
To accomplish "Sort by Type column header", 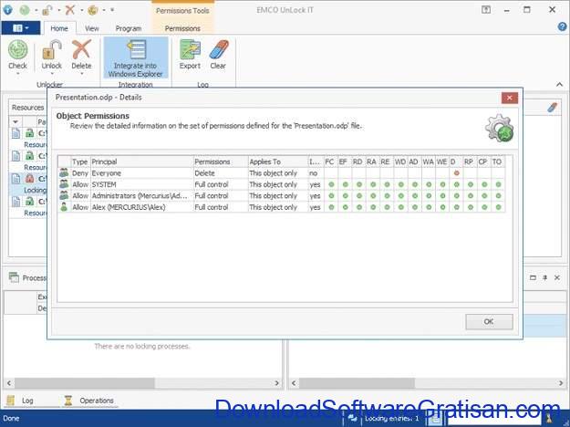I will (80, 161).
